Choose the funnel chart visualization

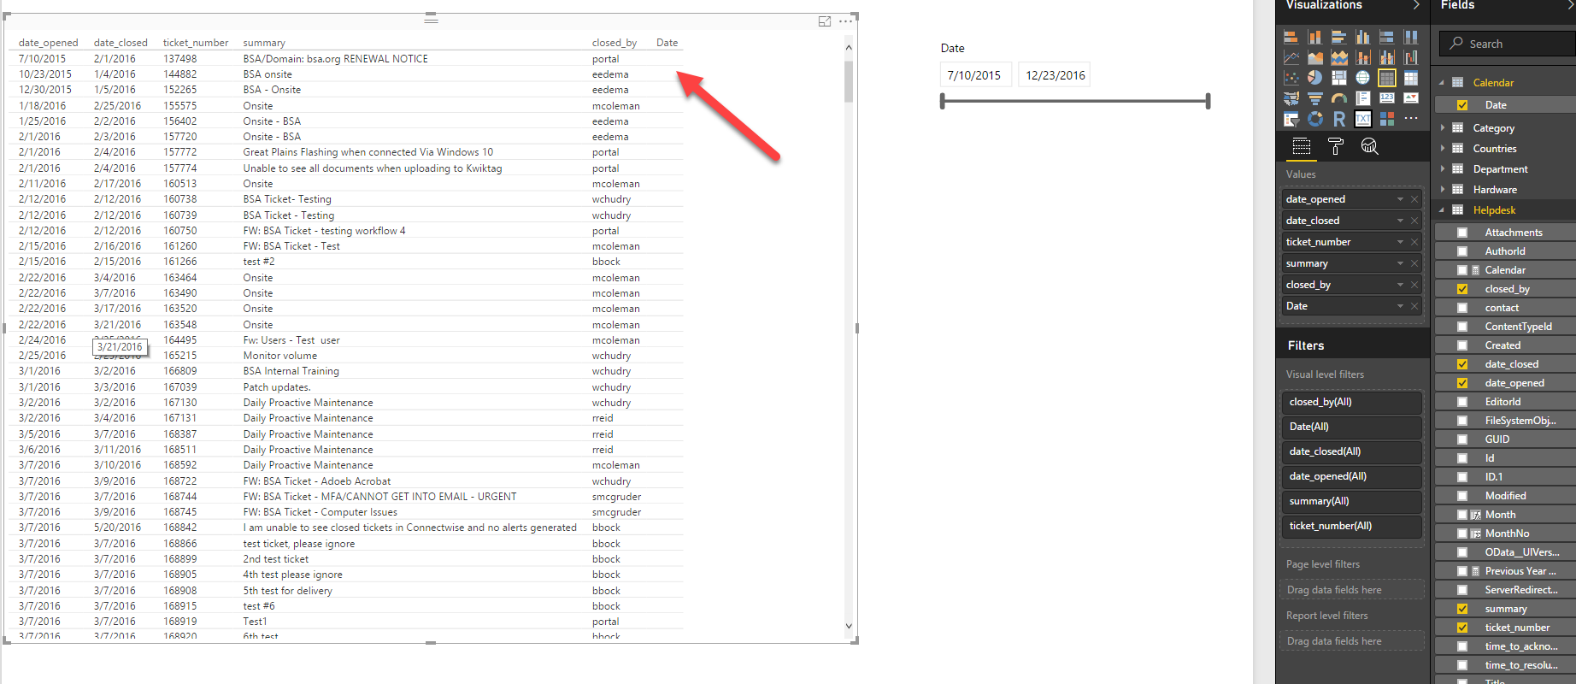tap(1315, 98)
